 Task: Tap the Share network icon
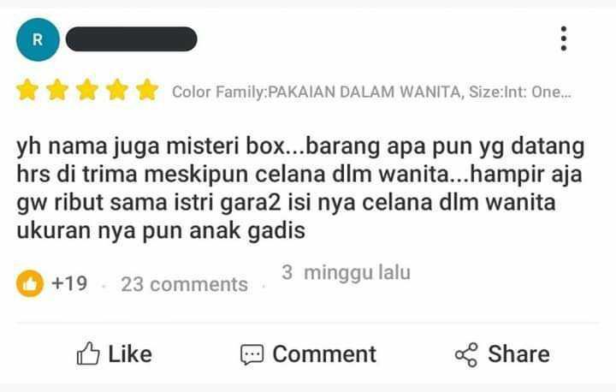[x=466, y=354]
